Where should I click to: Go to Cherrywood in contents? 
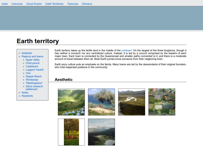32,63
